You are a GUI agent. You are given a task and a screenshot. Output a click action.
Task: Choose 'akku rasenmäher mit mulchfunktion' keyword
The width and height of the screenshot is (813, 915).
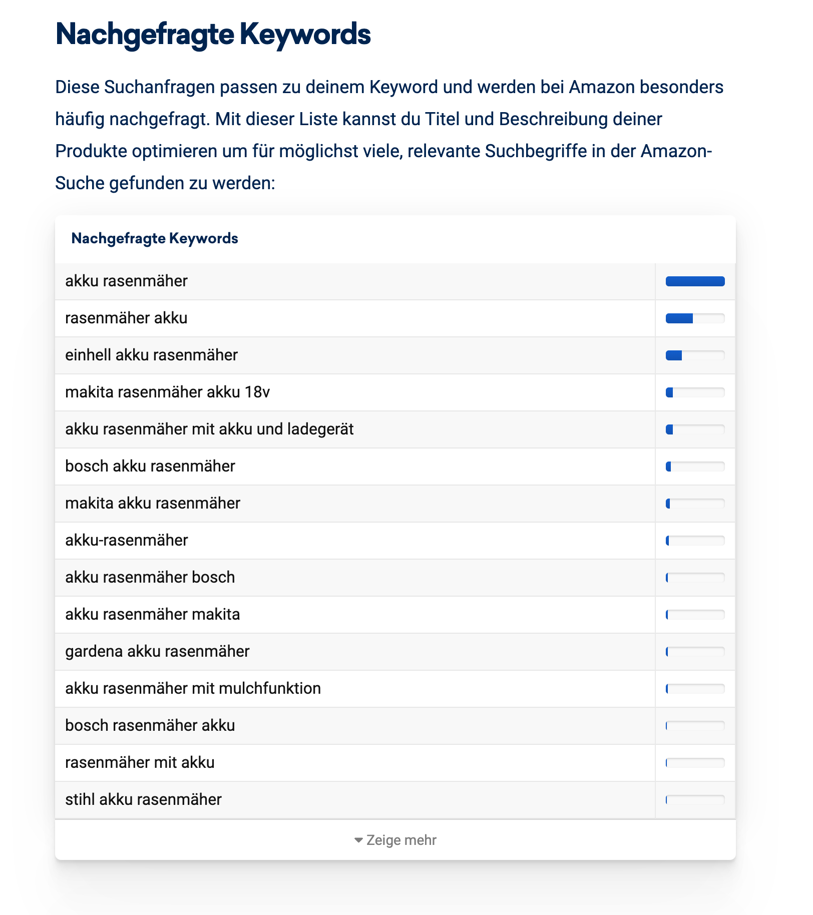pyautogui.click(x=193, y=689)
